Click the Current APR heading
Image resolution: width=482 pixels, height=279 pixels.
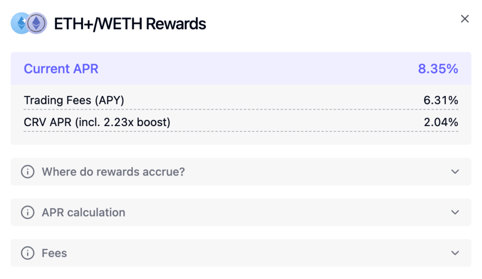click(x=61, y=69)
